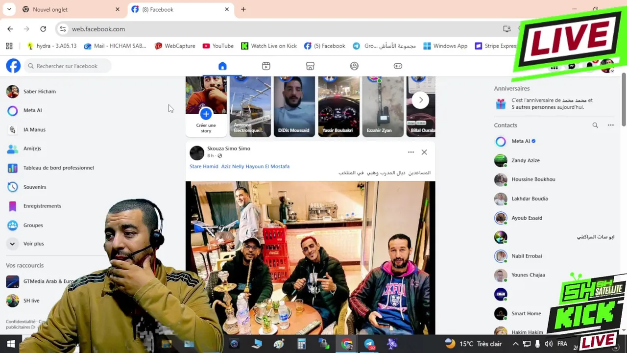This screenshot has width=627, height=353.
Task: Open WebCapture bookmark
Action: [175, 46]
